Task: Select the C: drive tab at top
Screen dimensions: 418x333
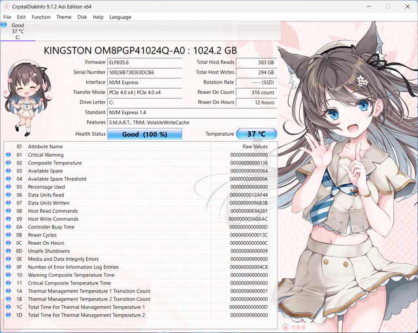Action: pos(18,31)
